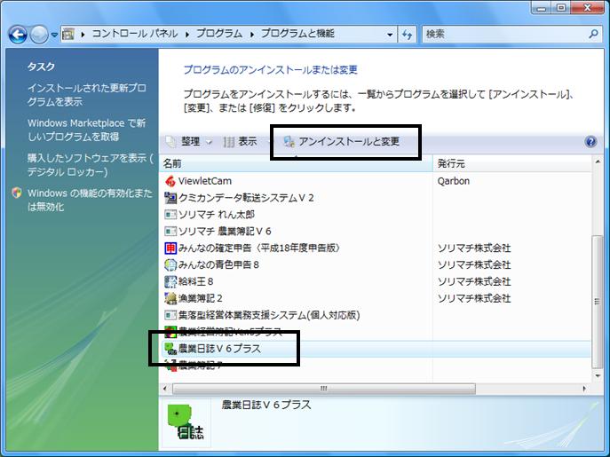Click the vertical scrollbar down arrow

598,376
